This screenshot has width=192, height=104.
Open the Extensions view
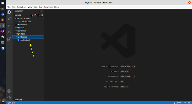click(x=9, y=39)
